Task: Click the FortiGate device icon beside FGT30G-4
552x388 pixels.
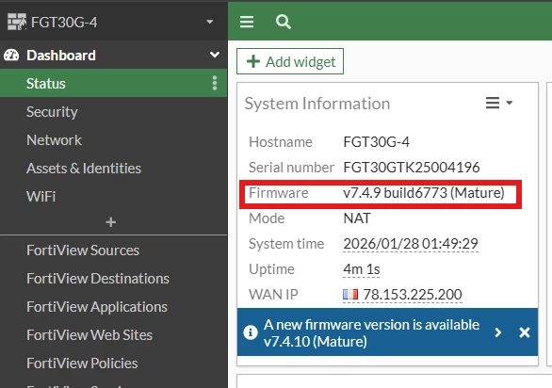Action: coord(17,22)
